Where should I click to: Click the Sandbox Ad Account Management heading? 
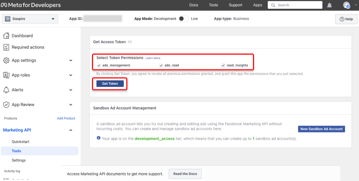click(125, 108)
